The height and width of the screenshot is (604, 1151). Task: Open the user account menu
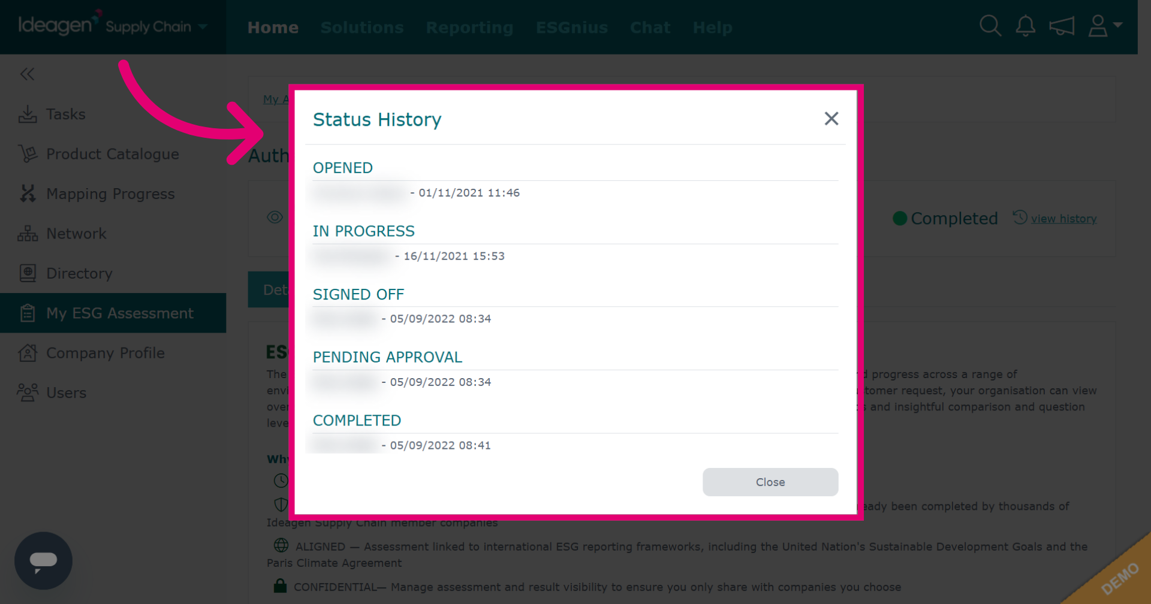point(1104,26)
